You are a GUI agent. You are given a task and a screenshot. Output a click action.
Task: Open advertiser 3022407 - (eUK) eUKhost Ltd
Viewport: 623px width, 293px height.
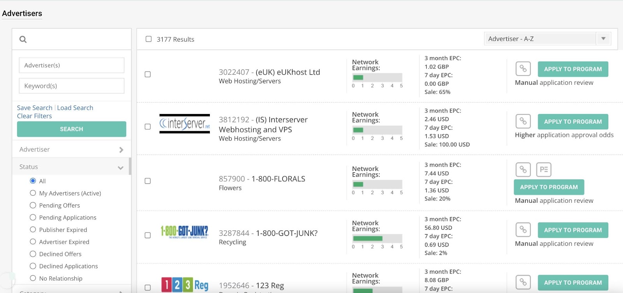click(x=269, y=72)
